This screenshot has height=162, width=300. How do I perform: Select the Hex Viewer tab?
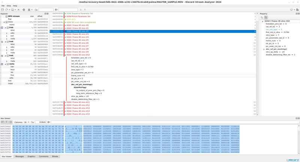(x=7, y=156)
